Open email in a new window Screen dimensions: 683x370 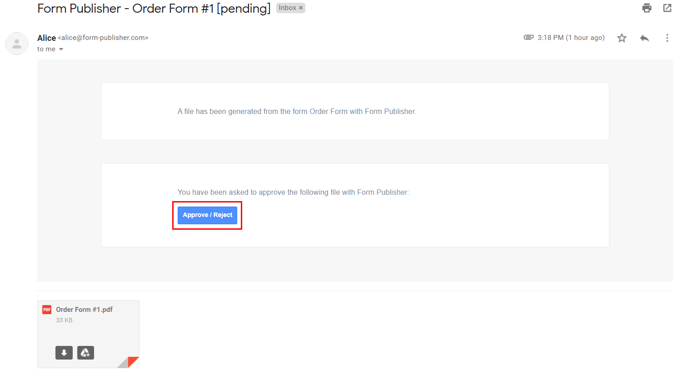(x=667, y=8)
